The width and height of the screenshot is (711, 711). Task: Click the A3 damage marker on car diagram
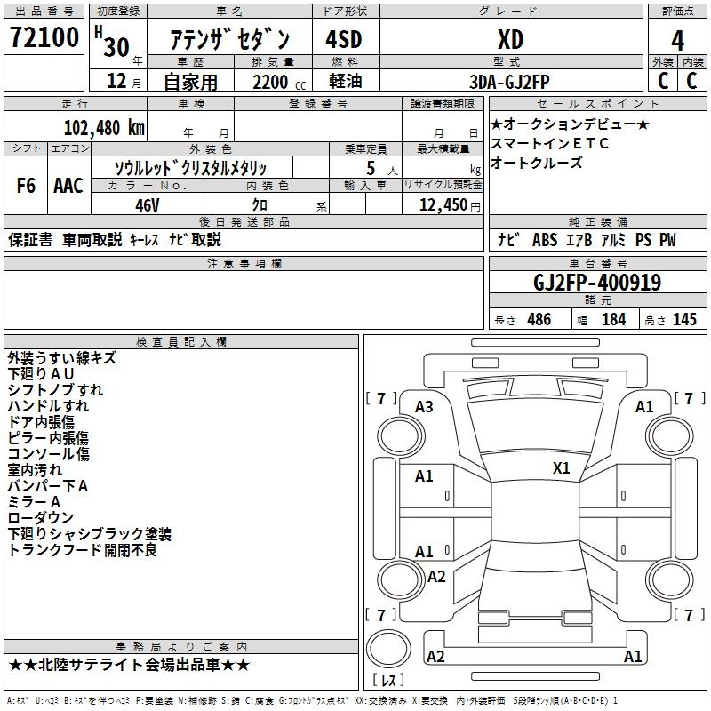tap(424, 406)
